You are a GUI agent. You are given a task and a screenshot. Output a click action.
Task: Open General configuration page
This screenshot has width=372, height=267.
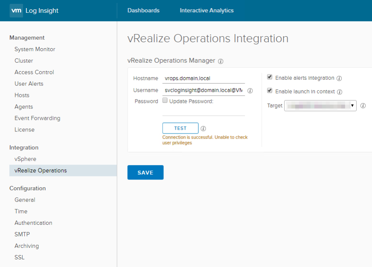pyautogui.click(x=25, y=200)
